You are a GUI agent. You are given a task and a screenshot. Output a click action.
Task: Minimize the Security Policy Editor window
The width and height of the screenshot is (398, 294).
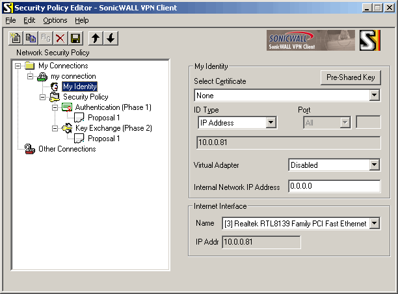[x=367, y=8]
